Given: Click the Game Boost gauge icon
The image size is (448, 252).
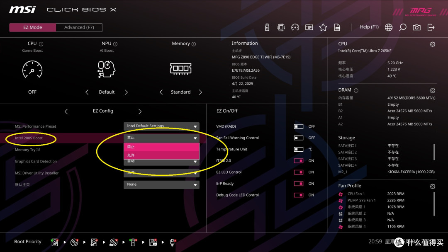Looking at the screenshot, I should pyautogui.click(x=32, y=69).
